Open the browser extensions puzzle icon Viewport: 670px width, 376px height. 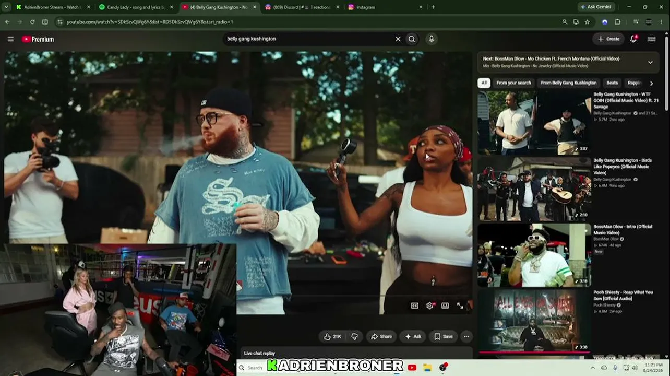[x=617, y=22]
